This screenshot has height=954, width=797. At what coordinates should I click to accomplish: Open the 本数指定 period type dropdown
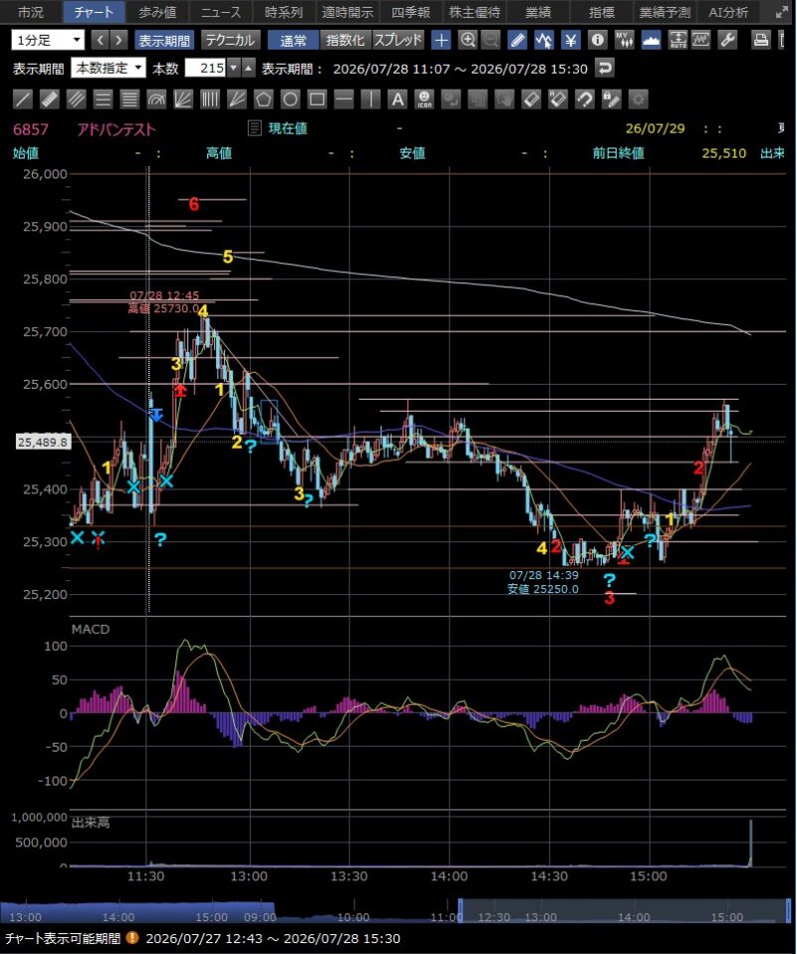point(109,68)
